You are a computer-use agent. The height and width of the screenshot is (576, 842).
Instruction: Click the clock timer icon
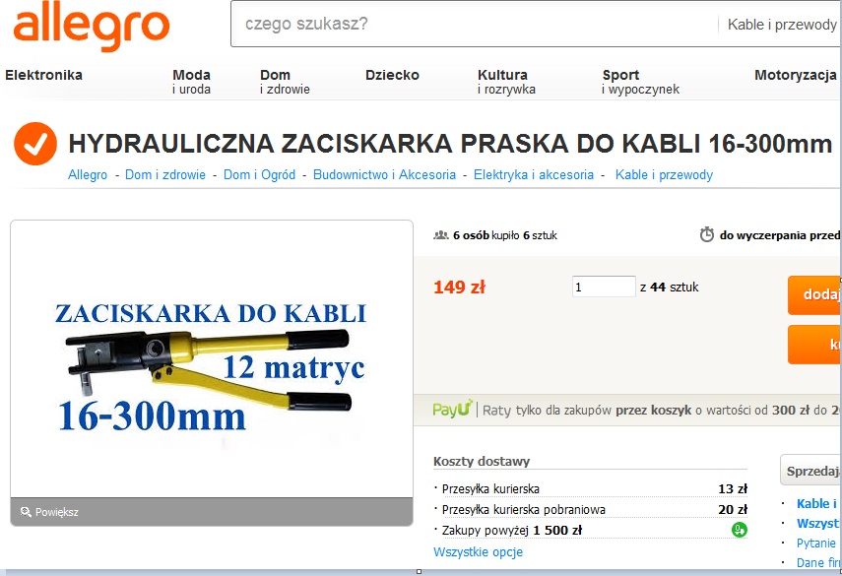pos(707,234)
